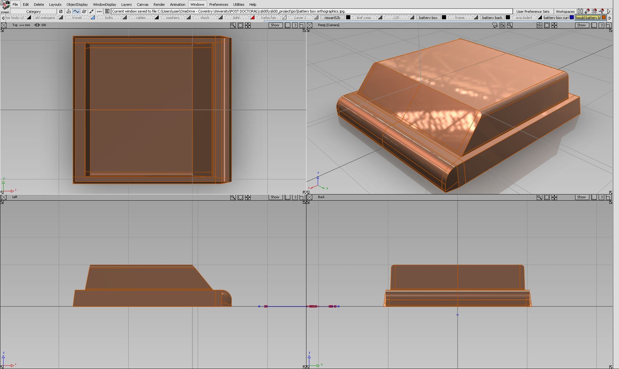Open the Render menu
The width and height of the screenshot is (619, 369).
coord(159,5)
